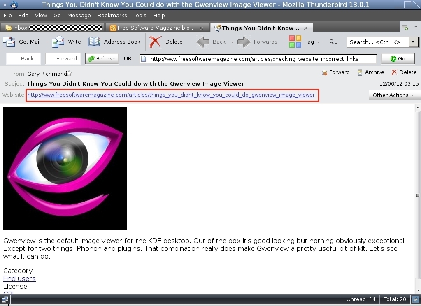Screen dimensions: 421x306
Task: Click the date 12/06/12 03:15
Action: 399,84
